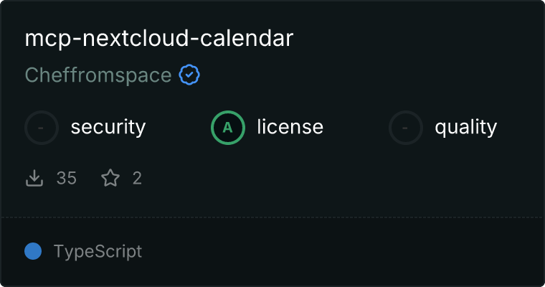Click the blue verified checkmark badge
Viewport: 545px width, 287px height.
coord(189,75)
